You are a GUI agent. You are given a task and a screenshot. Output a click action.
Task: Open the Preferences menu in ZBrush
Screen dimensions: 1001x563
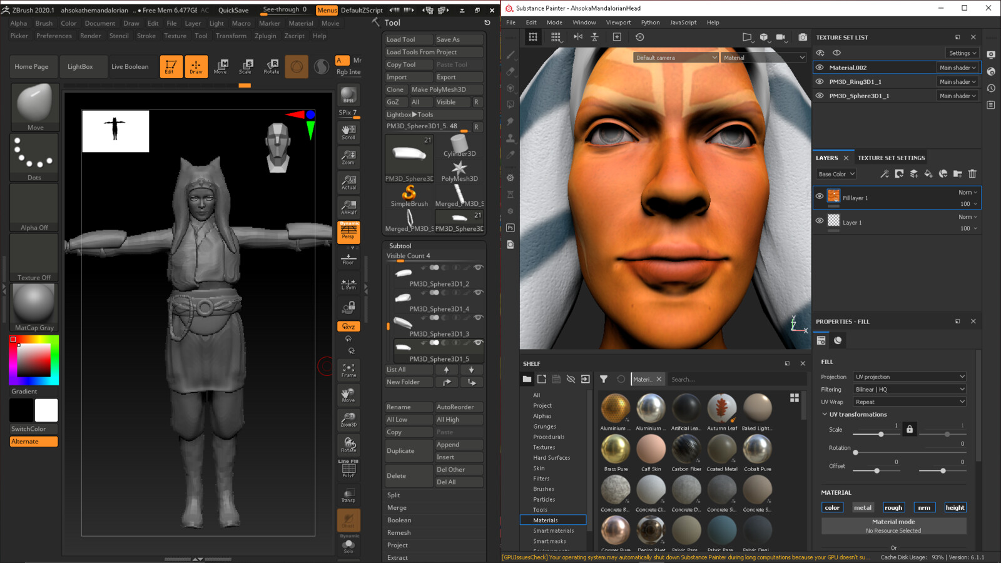54,36
